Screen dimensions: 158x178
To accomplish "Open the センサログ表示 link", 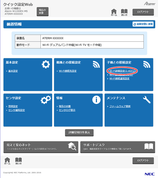I will click(x=67, y=110).
